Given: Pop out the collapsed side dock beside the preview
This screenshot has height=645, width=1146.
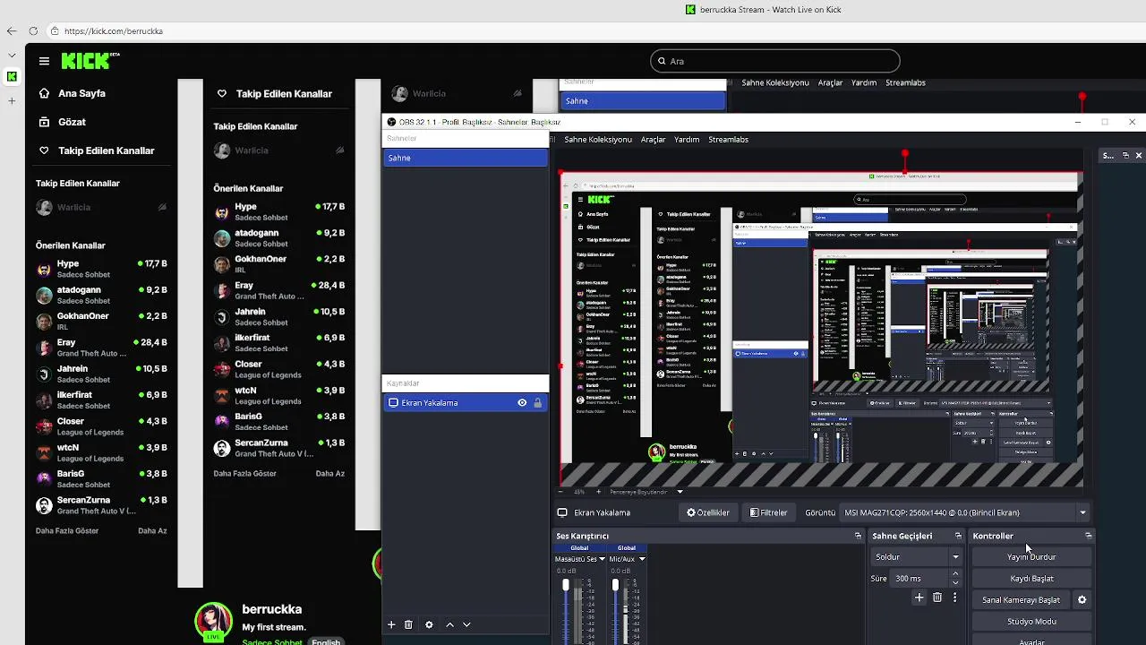Looking at the screenshot, I should tap(1127, 156).
